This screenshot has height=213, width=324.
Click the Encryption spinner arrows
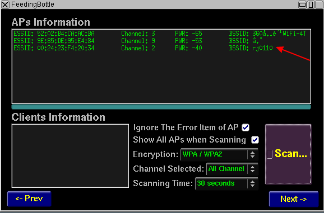252,154
